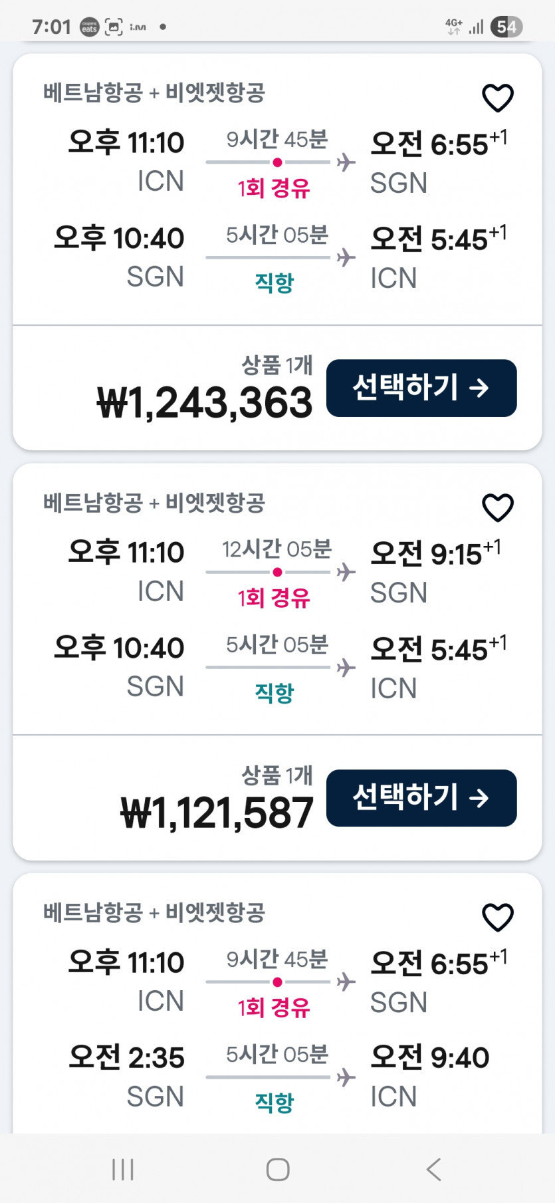Tap 1회 경유 label on 12시간 05분 flight
The image size is (555, 1203).
[x=274, y=598]
